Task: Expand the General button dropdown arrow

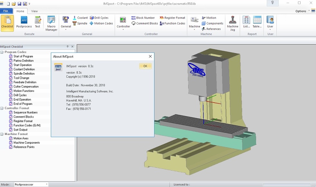Action: tap(66, 30)
